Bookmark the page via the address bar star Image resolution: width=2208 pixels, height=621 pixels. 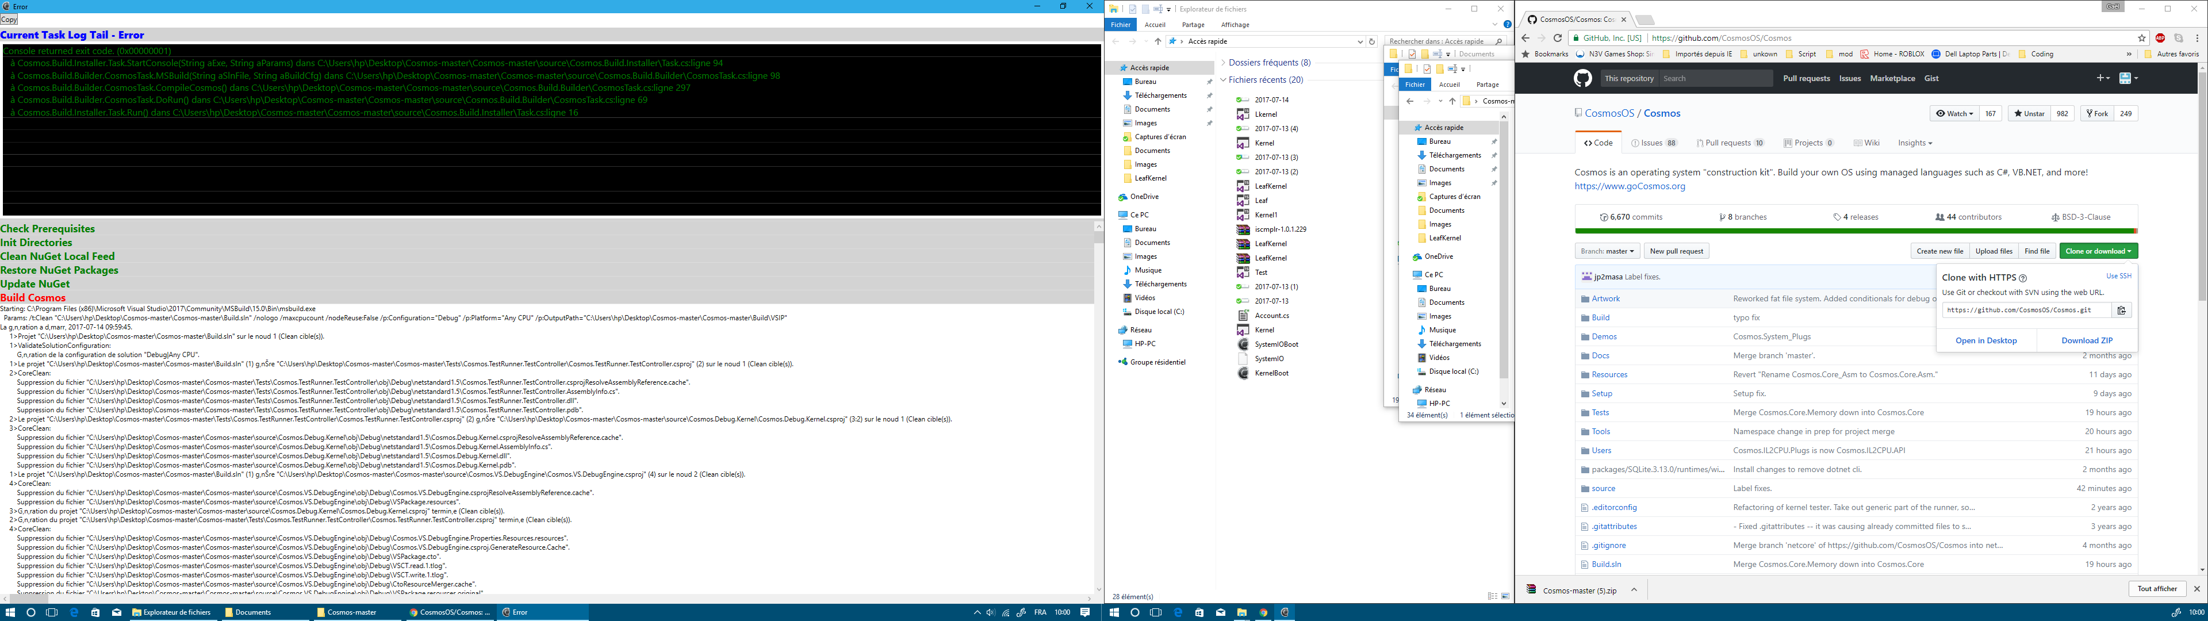pyautogui.click(x=2143, y=38)
